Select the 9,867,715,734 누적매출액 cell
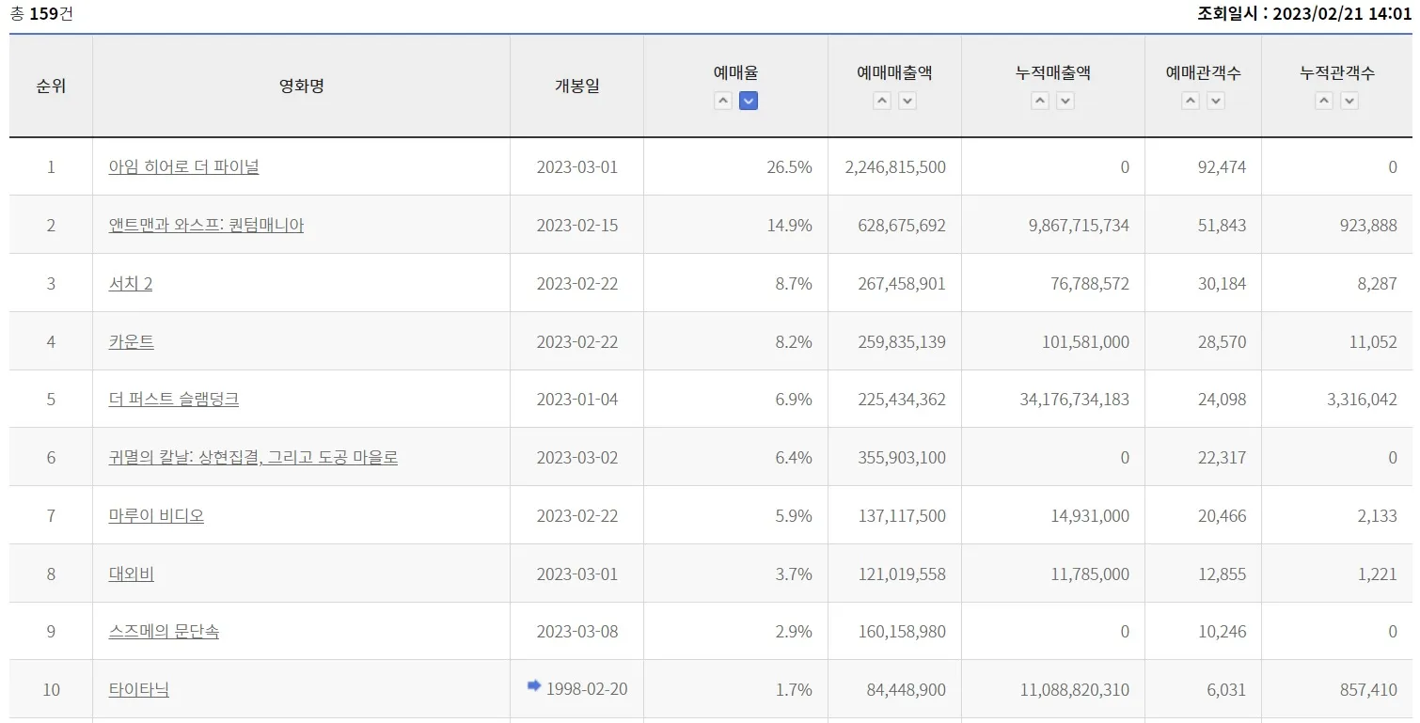 (1053, 226)
